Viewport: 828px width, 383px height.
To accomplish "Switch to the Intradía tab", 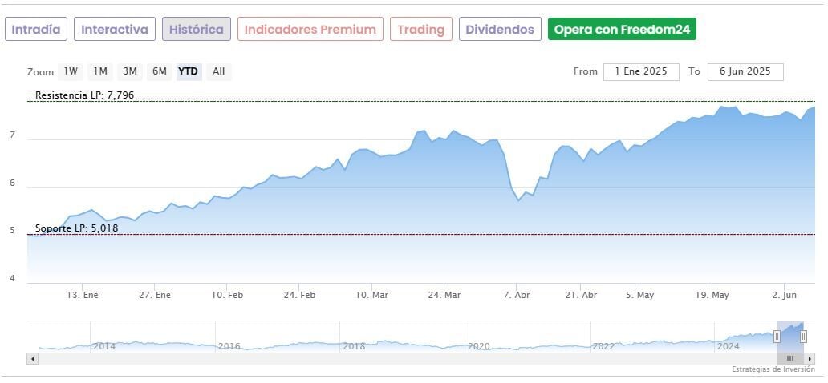I will (x=36, y=30).
